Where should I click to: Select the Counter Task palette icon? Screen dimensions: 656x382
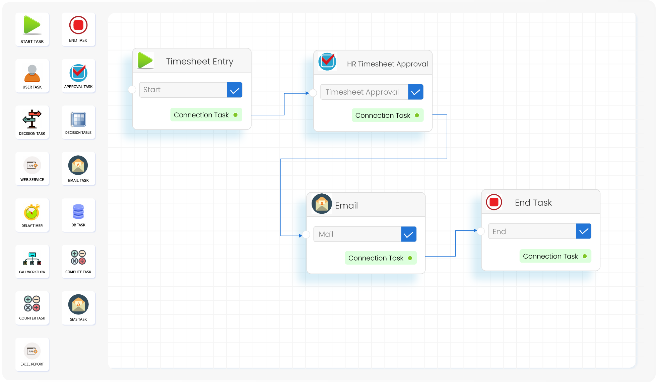[x=32, y=304]
